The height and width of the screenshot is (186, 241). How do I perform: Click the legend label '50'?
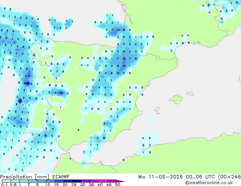point(117,184)
